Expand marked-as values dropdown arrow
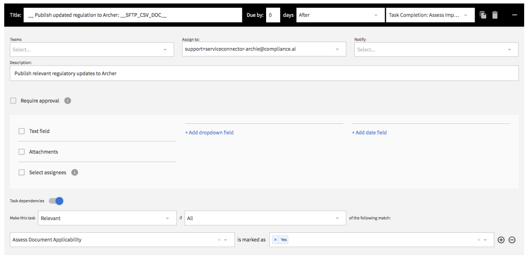Viewport: 528px width, 260px height. 485,240
